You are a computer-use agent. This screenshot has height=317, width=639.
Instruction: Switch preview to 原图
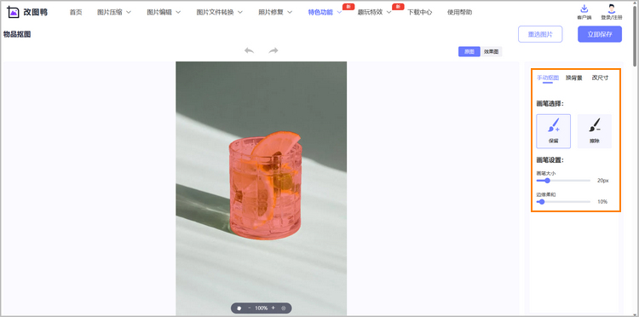point(469,52)
